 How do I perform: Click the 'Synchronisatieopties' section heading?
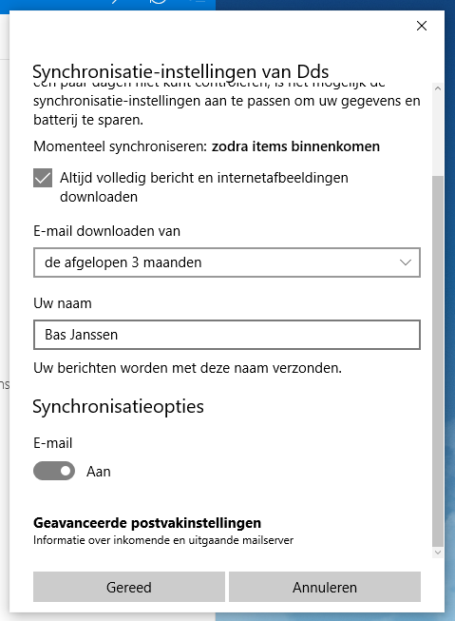119,407
